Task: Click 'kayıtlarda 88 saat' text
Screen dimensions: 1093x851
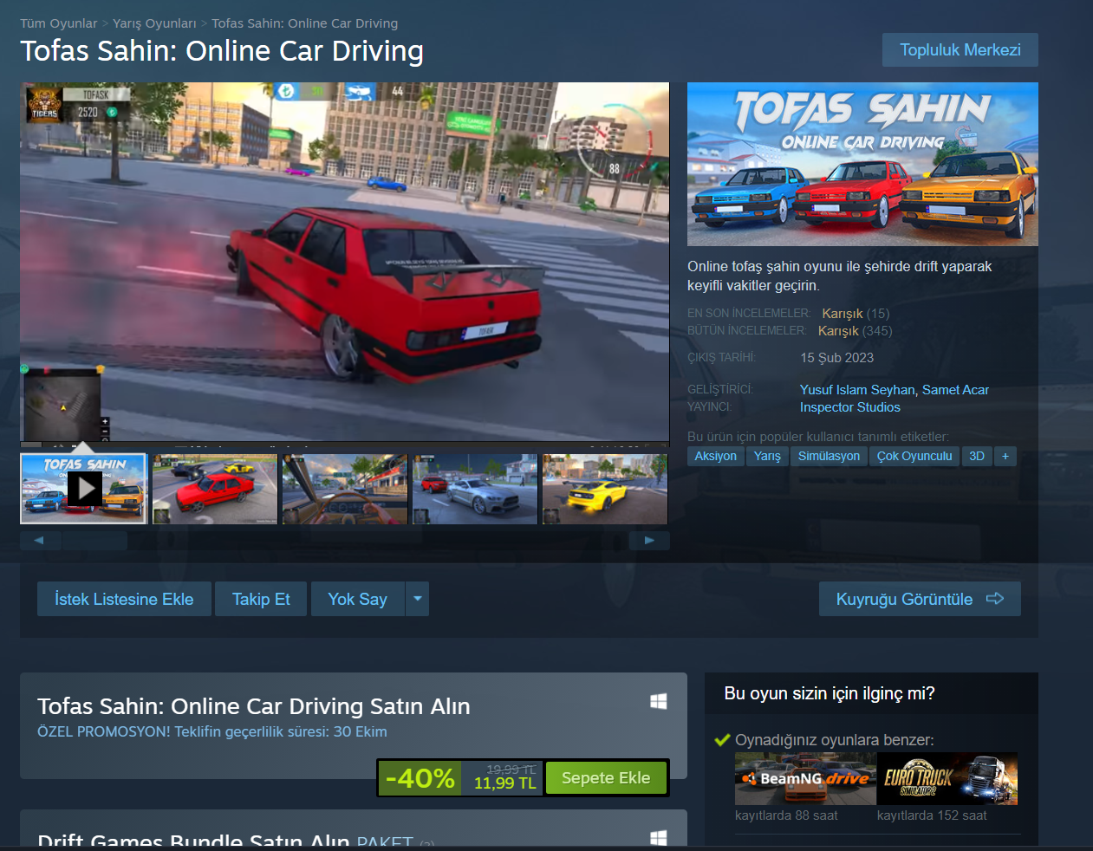Action: [x=786, y=815]
